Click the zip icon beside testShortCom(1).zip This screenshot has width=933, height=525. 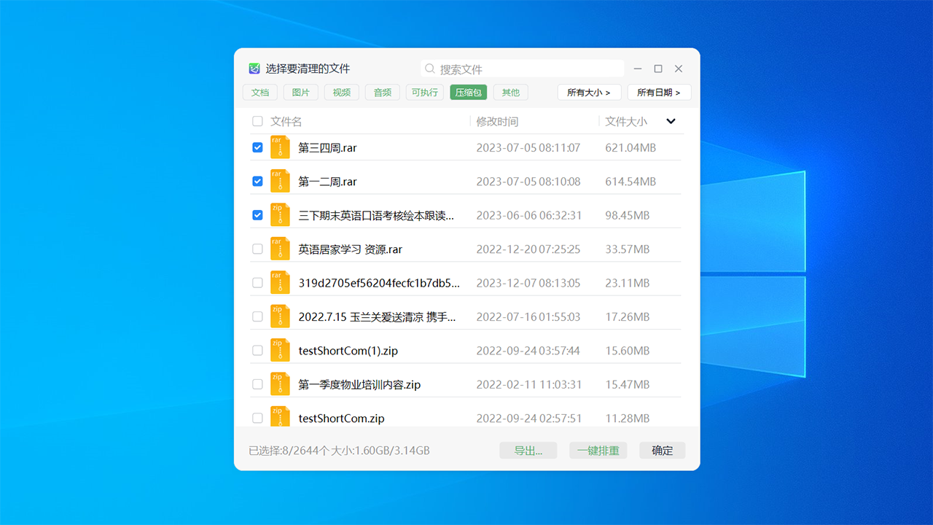pos(279,349)
